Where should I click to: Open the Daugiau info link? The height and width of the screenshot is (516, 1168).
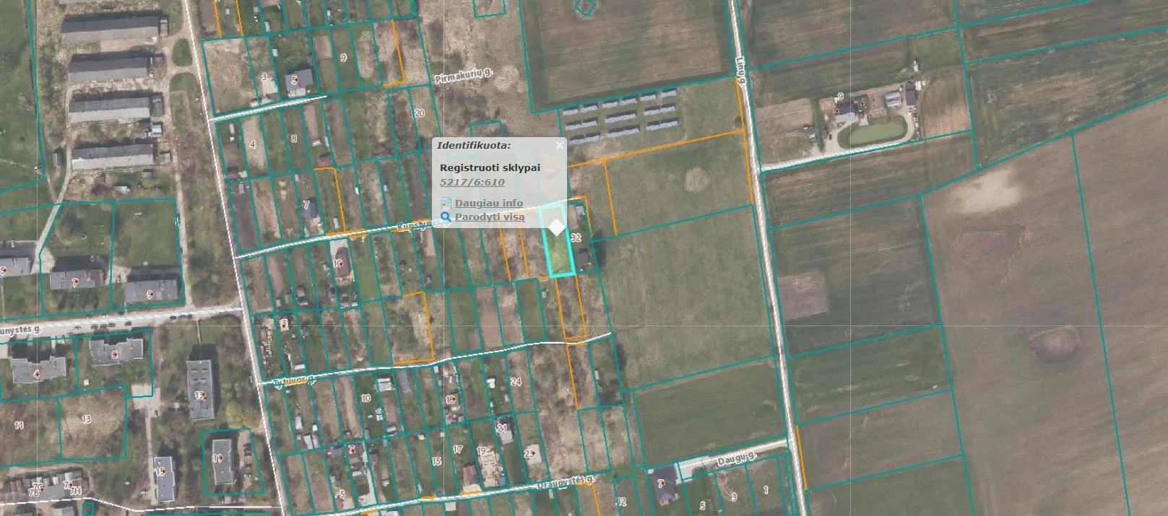tap(489, 203)
